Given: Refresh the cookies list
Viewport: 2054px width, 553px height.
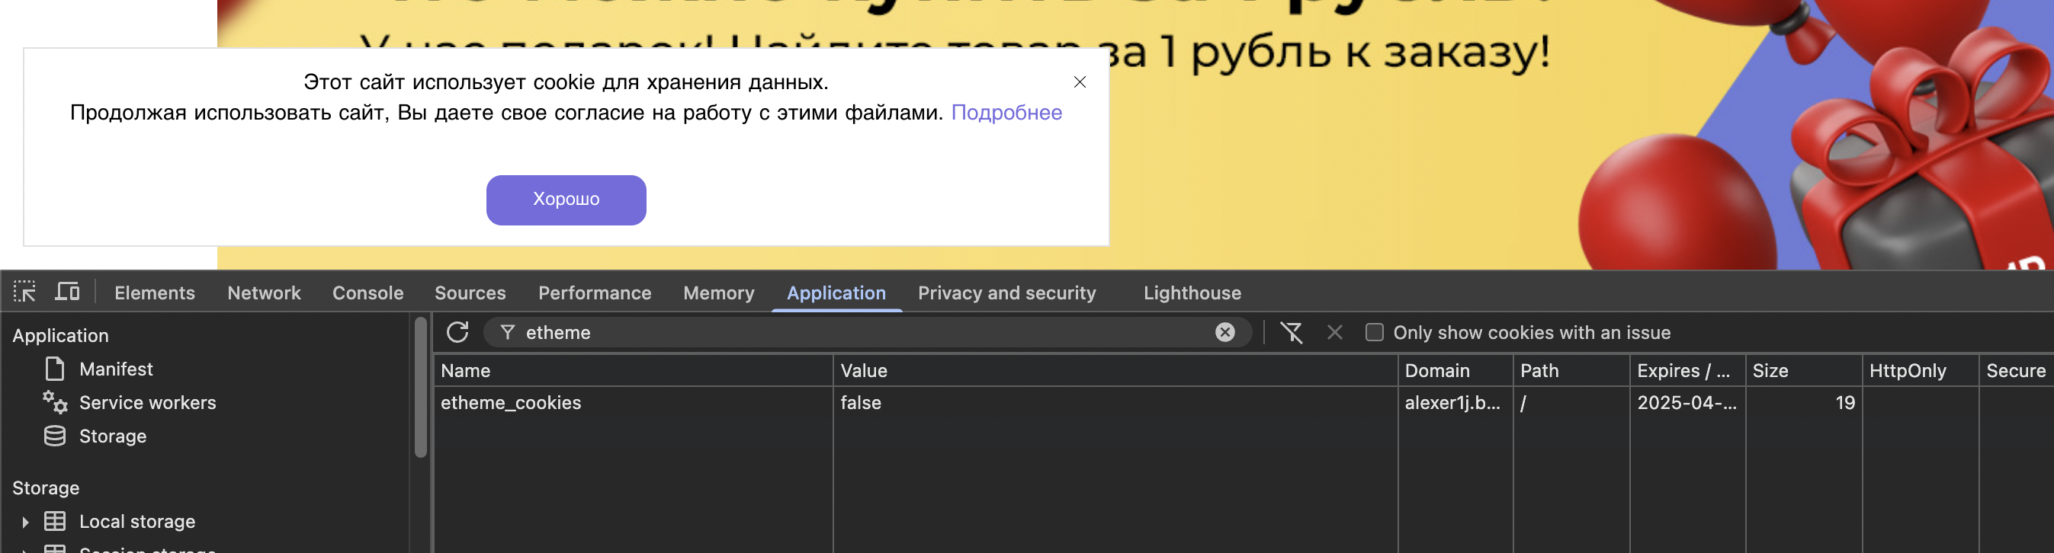Looking at the screenshot, I should [x=457, y=332].
